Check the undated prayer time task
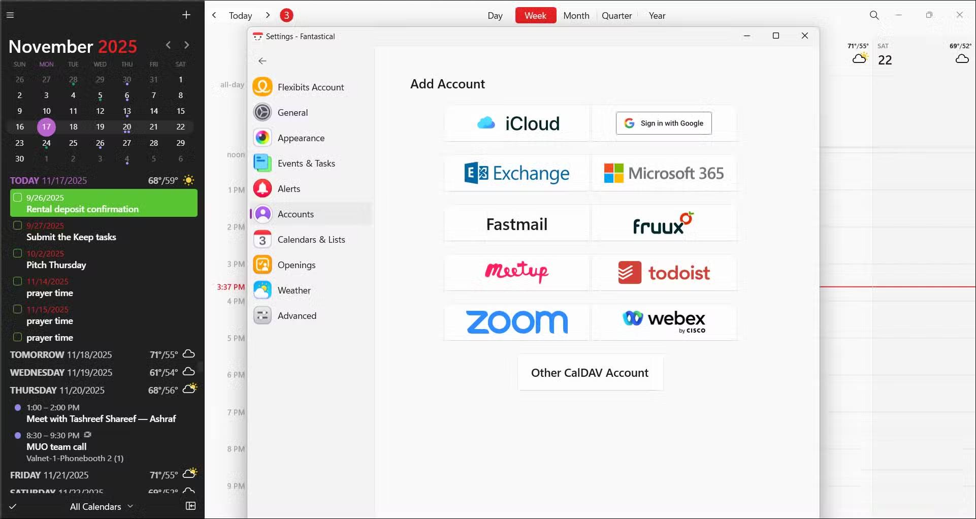Viewport: 976px width, 519px height. pos(17,337)
